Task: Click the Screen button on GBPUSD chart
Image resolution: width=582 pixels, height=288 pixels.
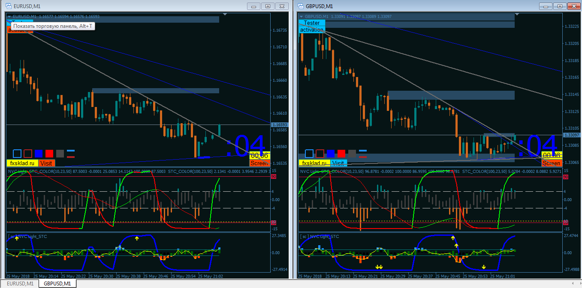Action: click(x=552, y=163)
